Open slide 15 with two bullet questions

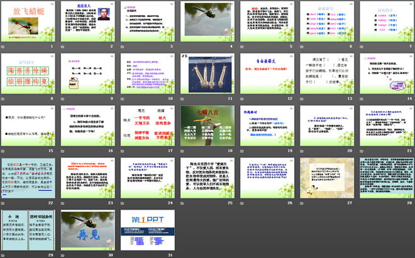[30, 127]
